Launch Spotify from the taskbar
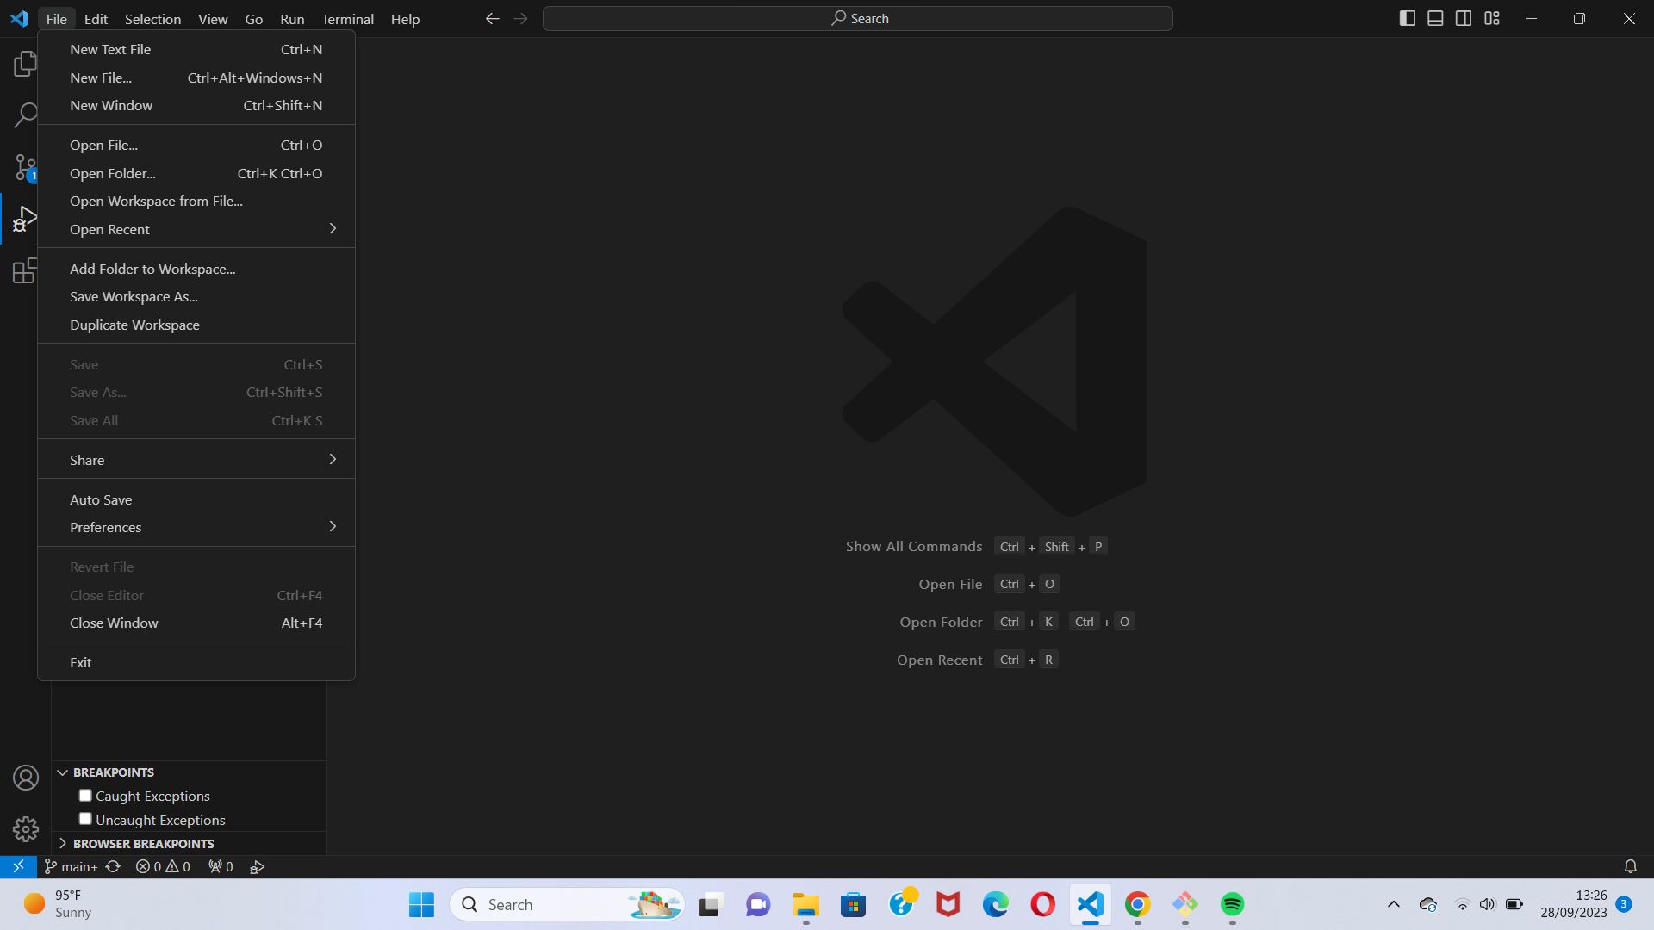1654x930 pixels. 1232,904
